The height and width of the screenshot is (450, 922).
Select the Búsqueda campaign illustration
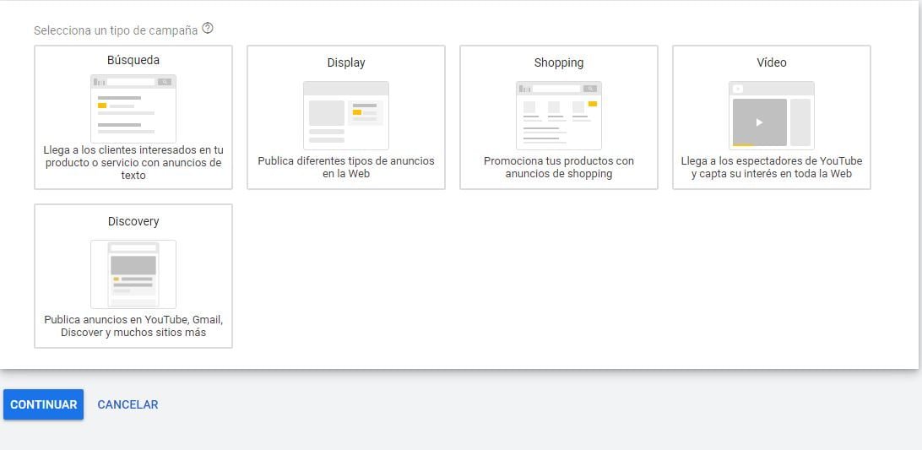[x=133, y=108]
